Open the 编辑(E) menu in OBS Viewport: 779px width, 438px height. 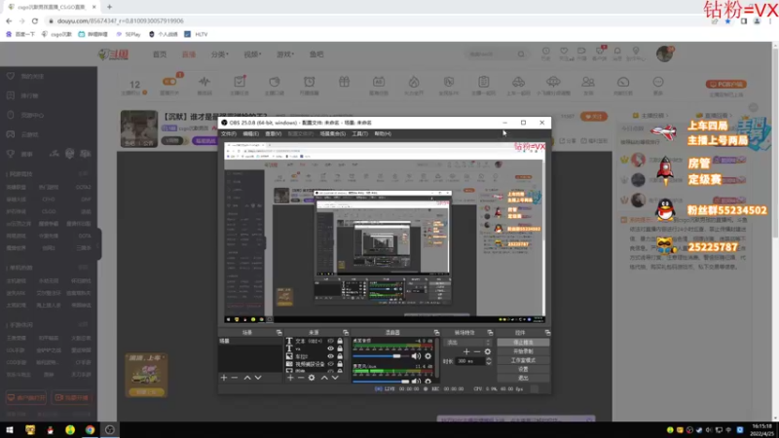250,133
